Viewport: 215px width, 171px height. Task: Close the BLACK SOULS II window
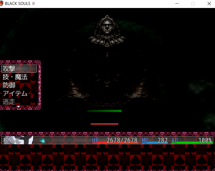(209, 4)
